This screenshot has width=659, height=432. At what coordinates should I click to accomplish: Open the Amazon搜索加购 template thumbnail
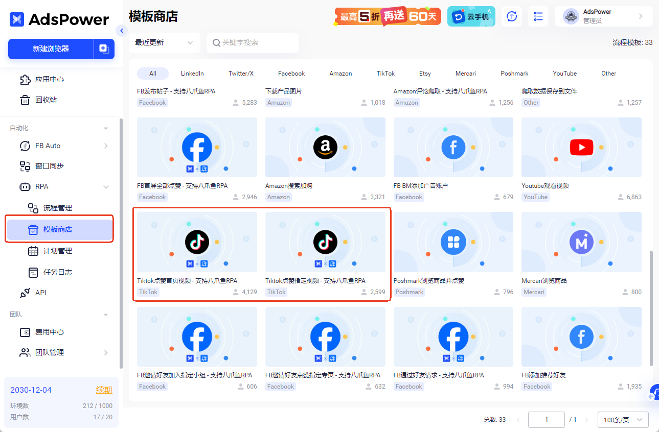coord(325,148)
